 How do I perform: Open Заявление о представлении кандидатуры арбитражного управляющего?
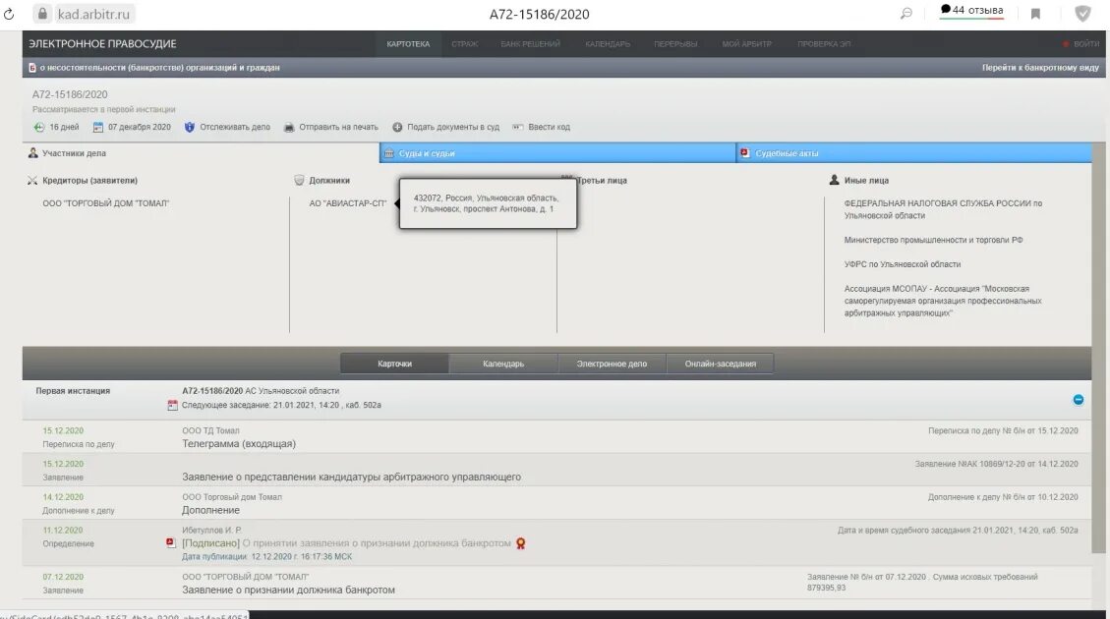click(x=351, y=477)
